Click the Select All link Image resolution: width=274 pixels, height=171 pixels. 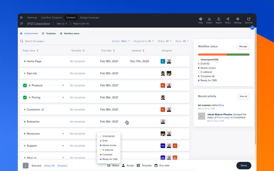point(49,166)
